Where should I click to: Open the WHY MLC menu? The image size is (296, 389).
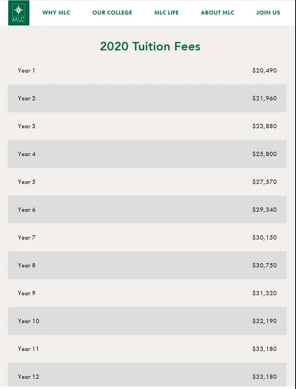tap(56, 13)
